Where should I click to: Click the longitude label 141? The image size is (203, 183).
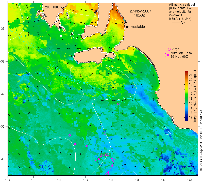tap(190, 180)
